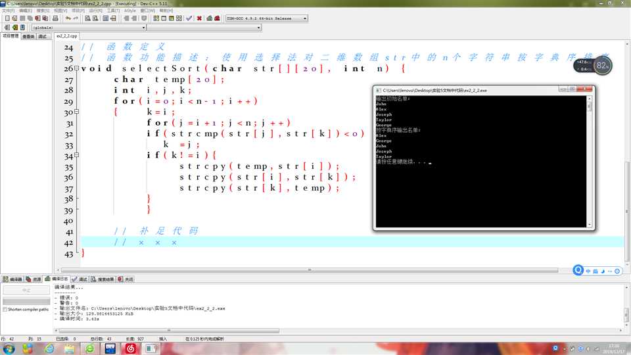Create a new source file from toolbar
The width and height of the screenshot is (631, 355).
[7, 18]
